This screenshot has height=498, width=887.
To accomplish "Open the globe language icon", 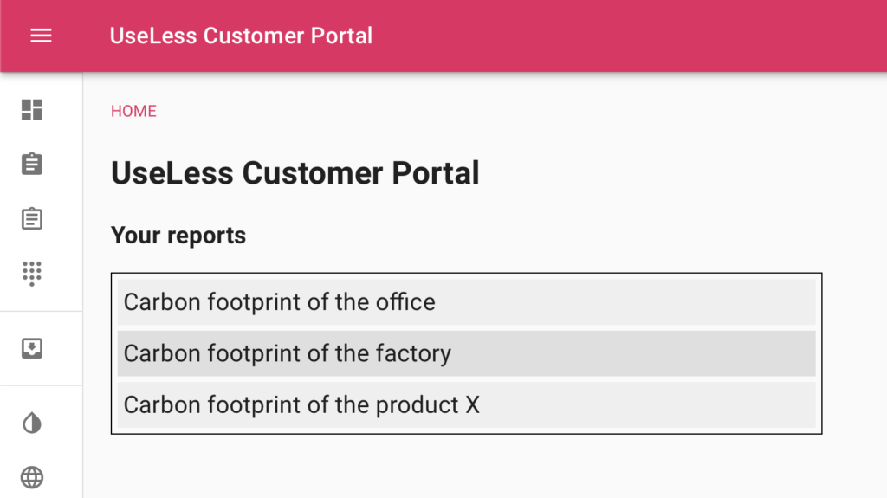I will [x=32, y=477].
